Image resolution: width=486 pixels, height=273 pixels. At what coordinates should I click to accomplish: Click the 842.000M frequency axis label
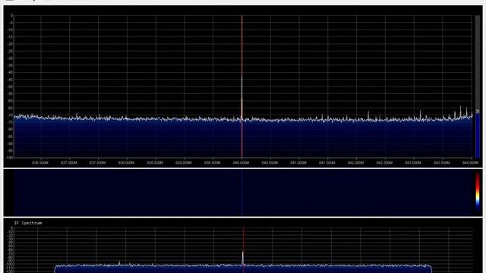point(355,163)
